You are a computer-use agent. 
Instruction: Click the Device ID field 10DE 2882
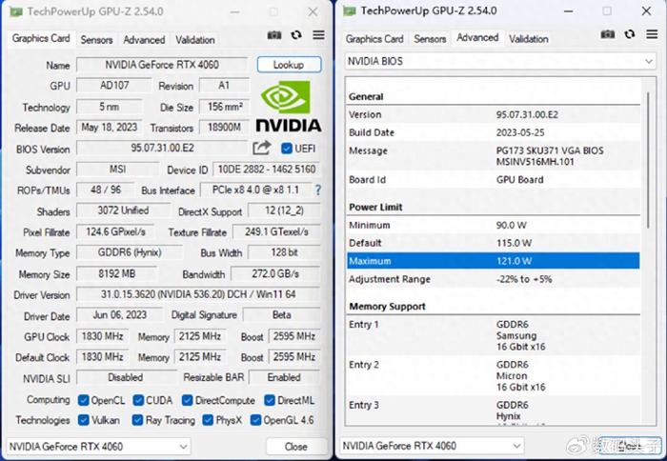tap(266, 170)
